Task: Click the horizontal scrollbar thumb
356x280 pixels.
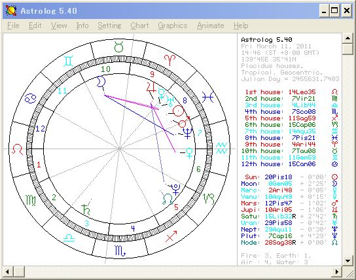Action: point(19,271)
